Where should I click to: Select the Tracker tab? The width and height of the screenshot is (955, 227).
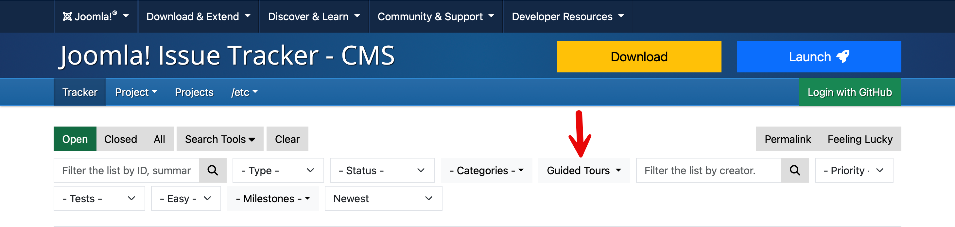pyautogui.click(x=80, y=92)
